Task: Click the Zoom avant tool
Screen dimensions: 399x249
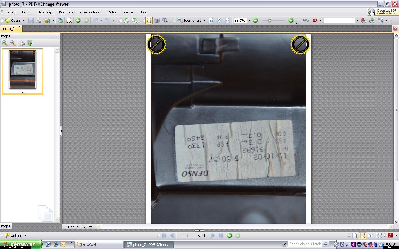Action: pos(190,21)
